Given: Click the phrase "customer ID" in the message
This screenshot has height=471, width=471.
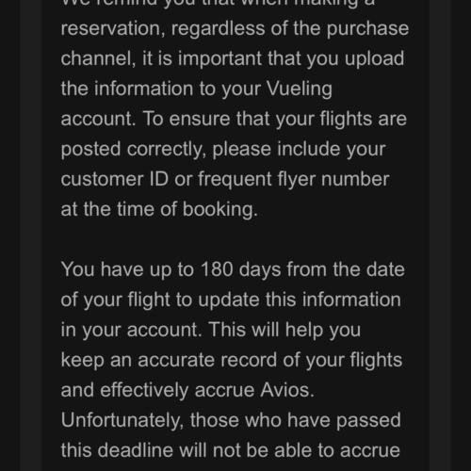Looking at the screenshot, I should click(x=115, y=179).
